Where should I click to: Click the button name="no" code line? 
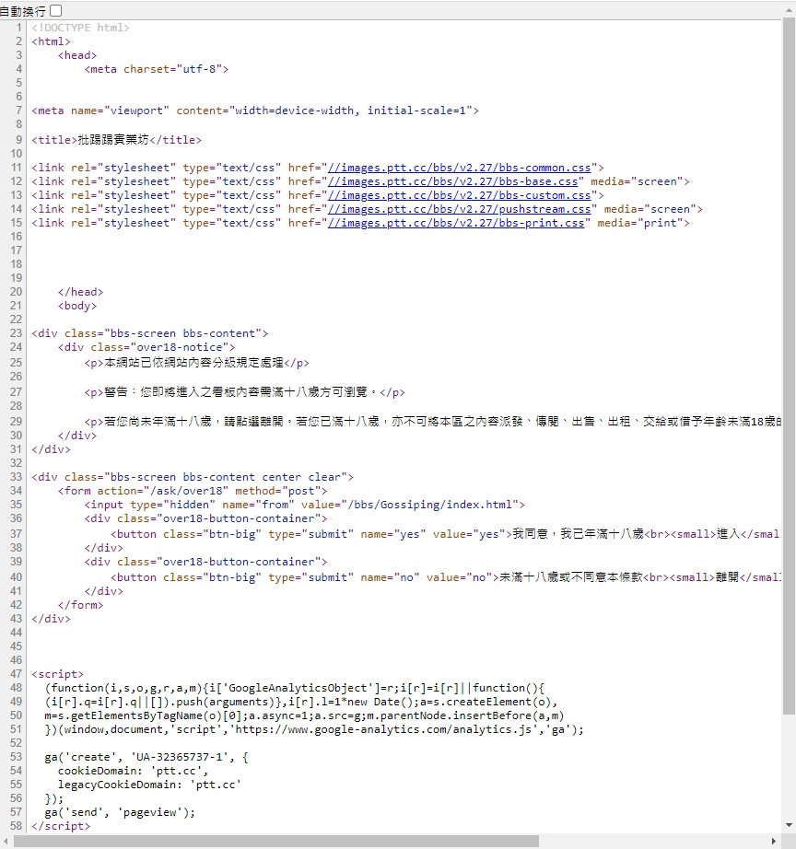445,577
